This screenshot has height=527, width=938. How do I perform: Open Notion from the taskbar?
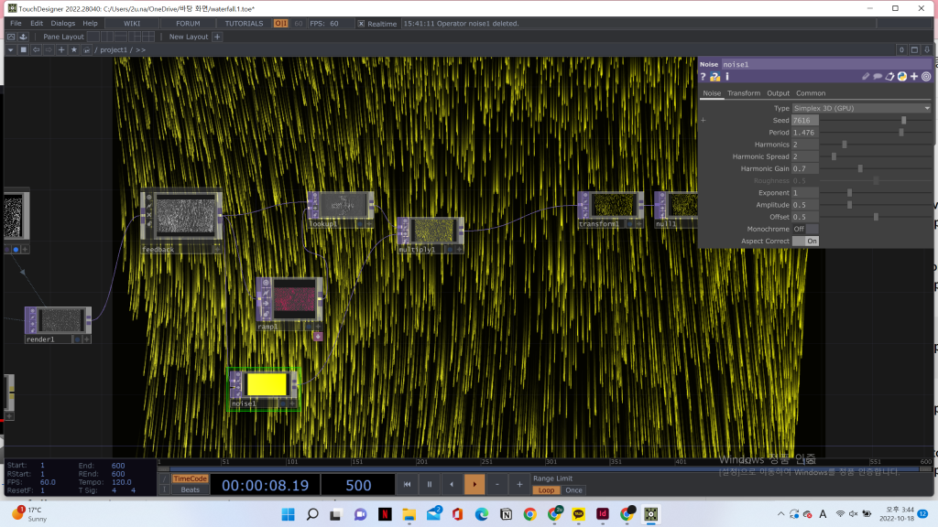click(x=506, y=514)
